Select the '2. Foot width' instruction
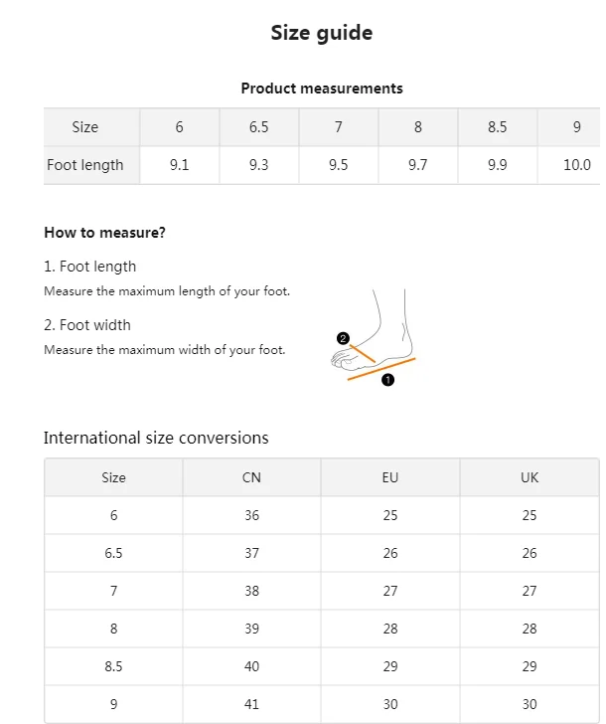 pyautogui.click(x=87, y=325)
